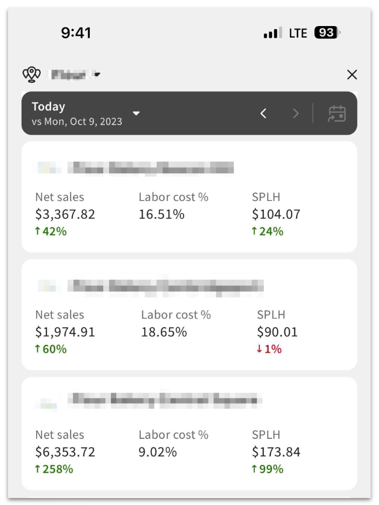Go to the previous day arrow
Image resolution: width=379 pixels, height=505 pixels.
click(264, 114)
